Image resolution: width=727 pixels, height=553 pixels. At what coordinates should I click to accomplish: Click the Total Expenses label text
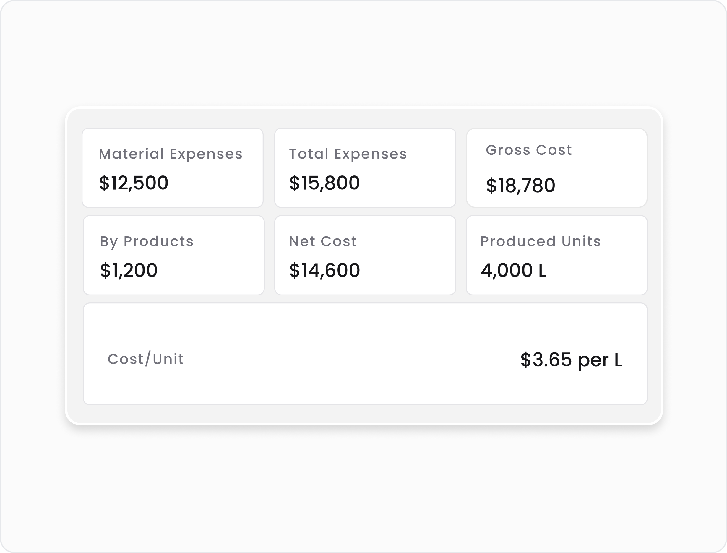(348, 154)
